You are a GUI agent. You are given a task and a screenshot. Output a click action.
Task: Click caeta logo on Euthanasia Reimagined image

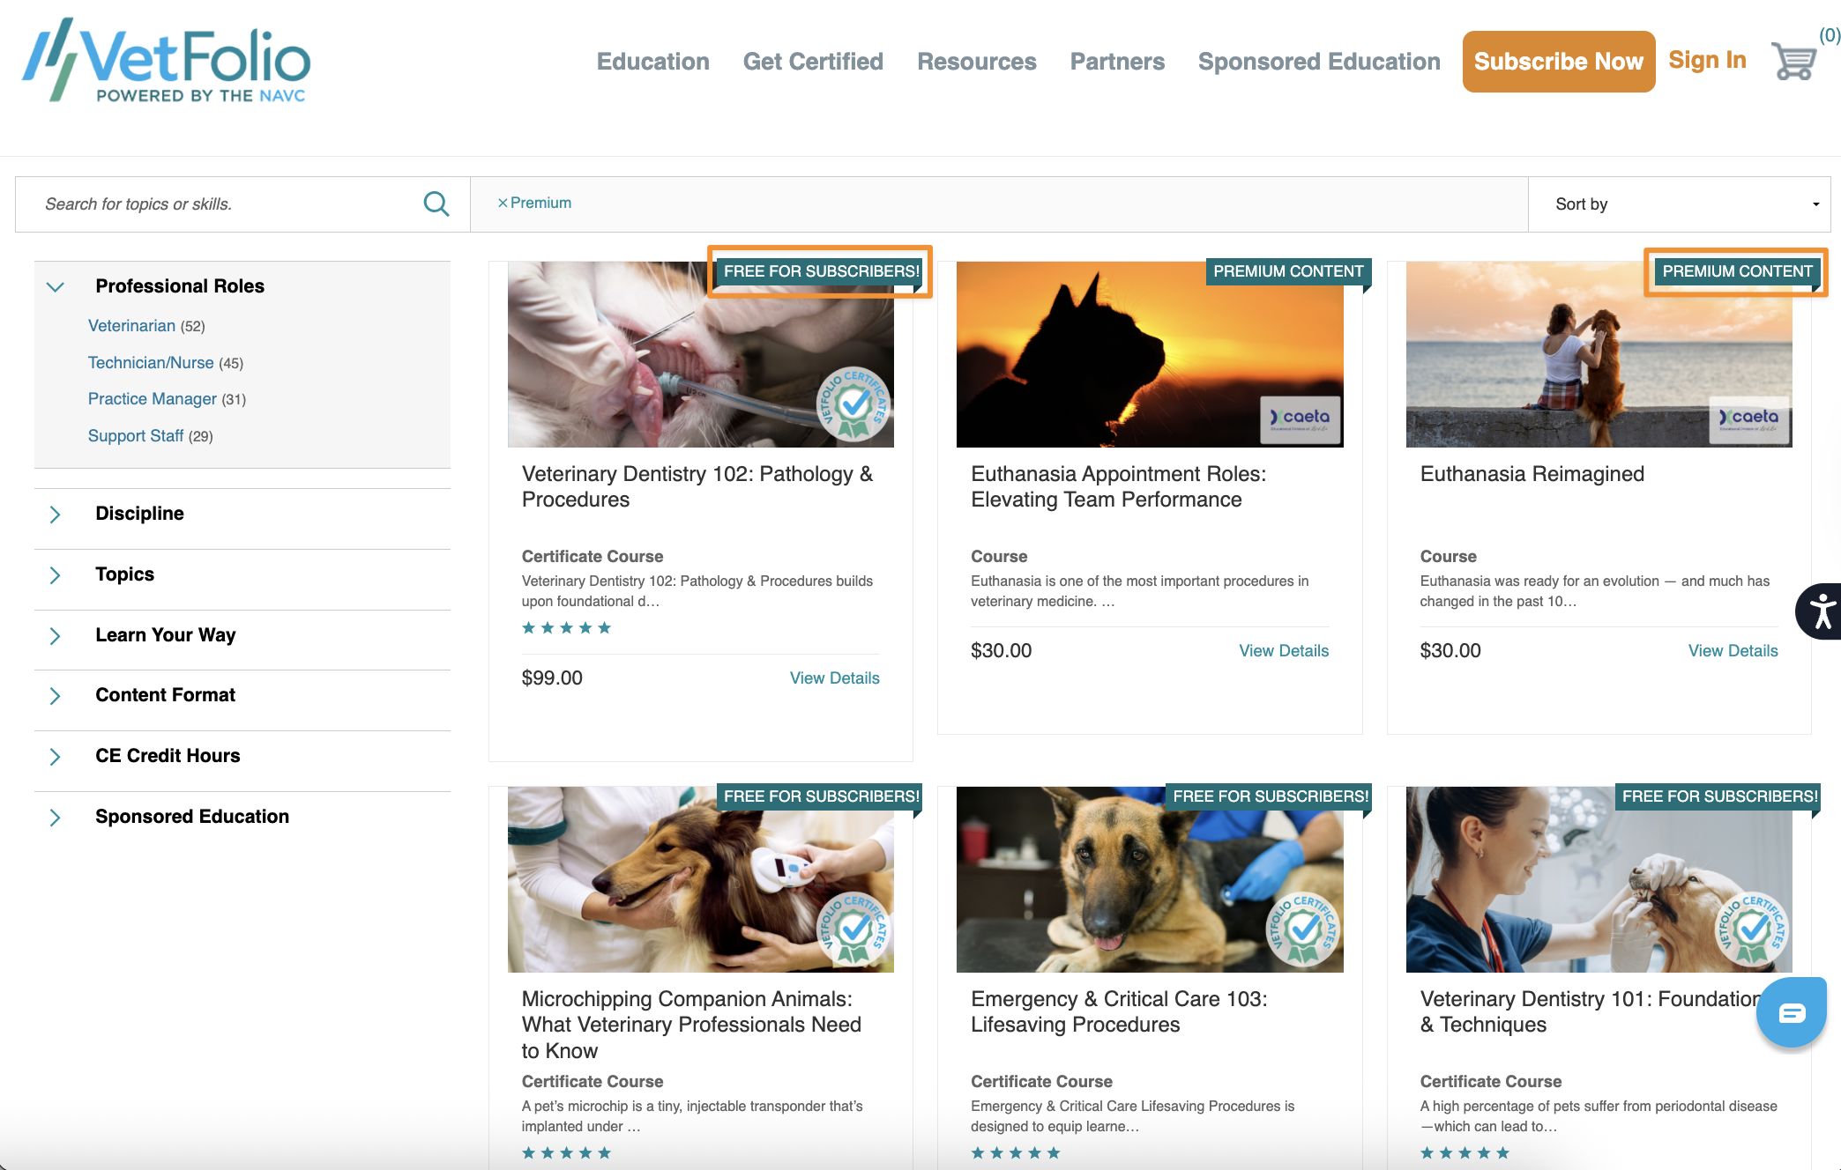click(1749, 419)
